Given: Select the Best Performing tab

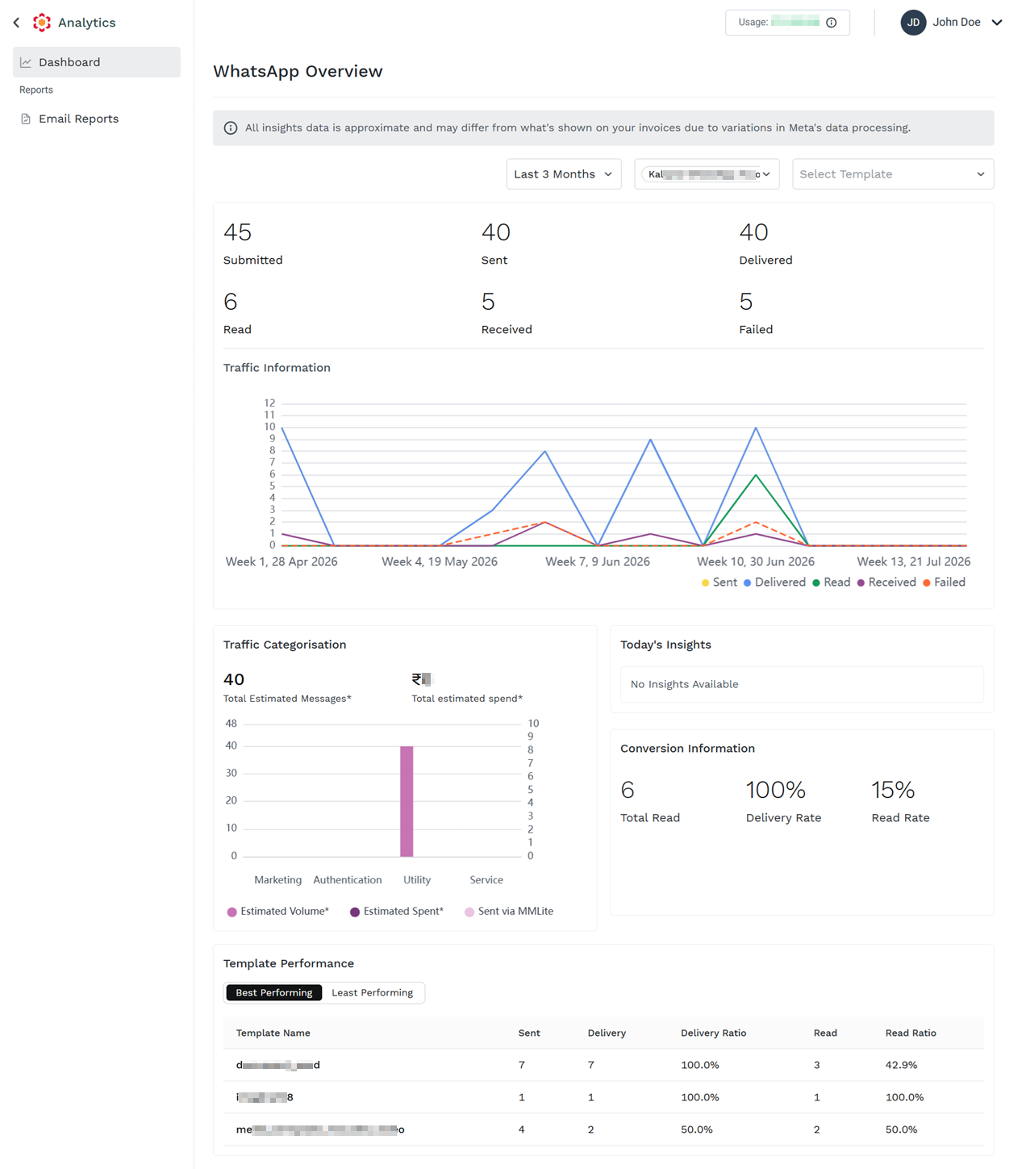Looking at the screenshot, I should [273, 993].
